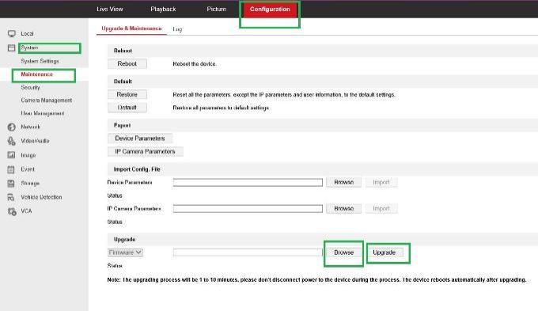Click the System window icon in sidebar
The height and width of the screenshot is (311, 538).
coord(11,47)
